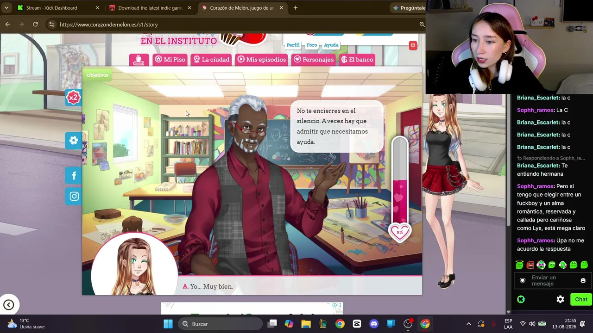Open the chat emoji picker

click(x=583, y=281)
